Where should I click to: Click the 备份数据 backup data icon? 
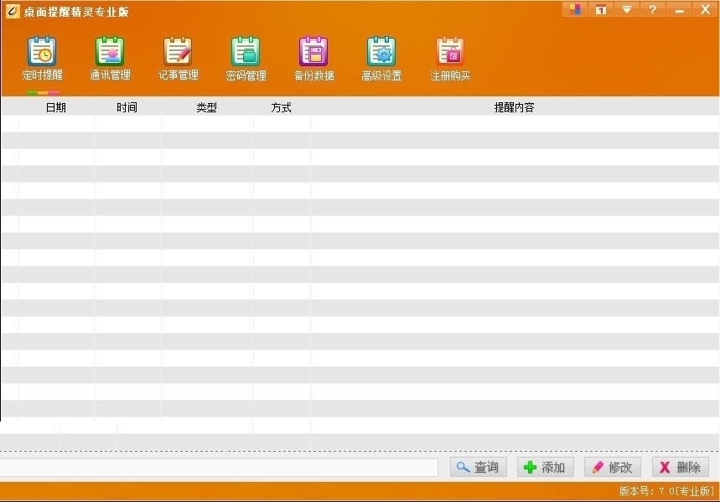(x=313, y=59)
